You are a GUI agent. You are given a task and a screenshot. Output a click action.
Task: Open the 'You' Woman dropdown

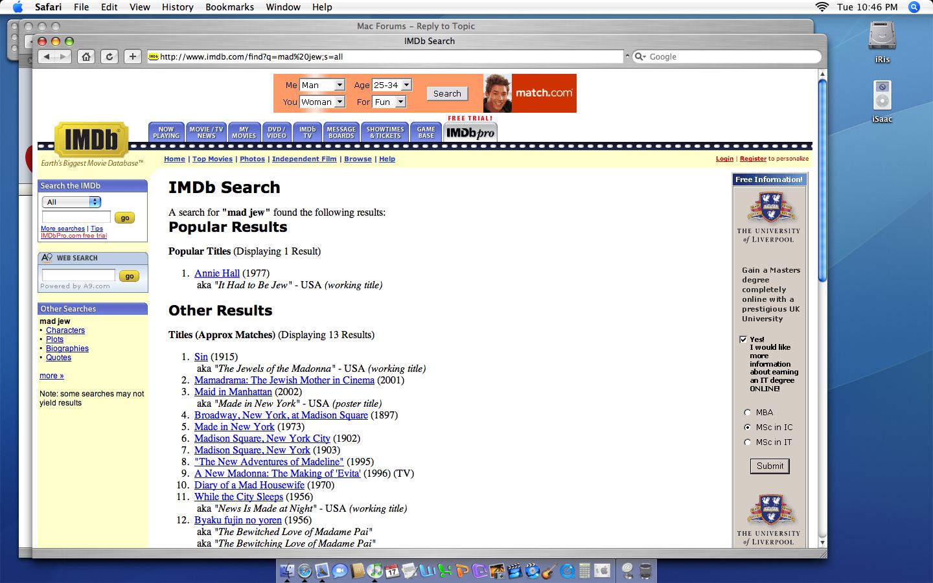[322, 102]
